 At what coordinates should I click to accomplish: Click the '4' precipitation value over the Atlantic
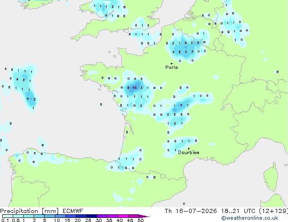coord(28,99)
